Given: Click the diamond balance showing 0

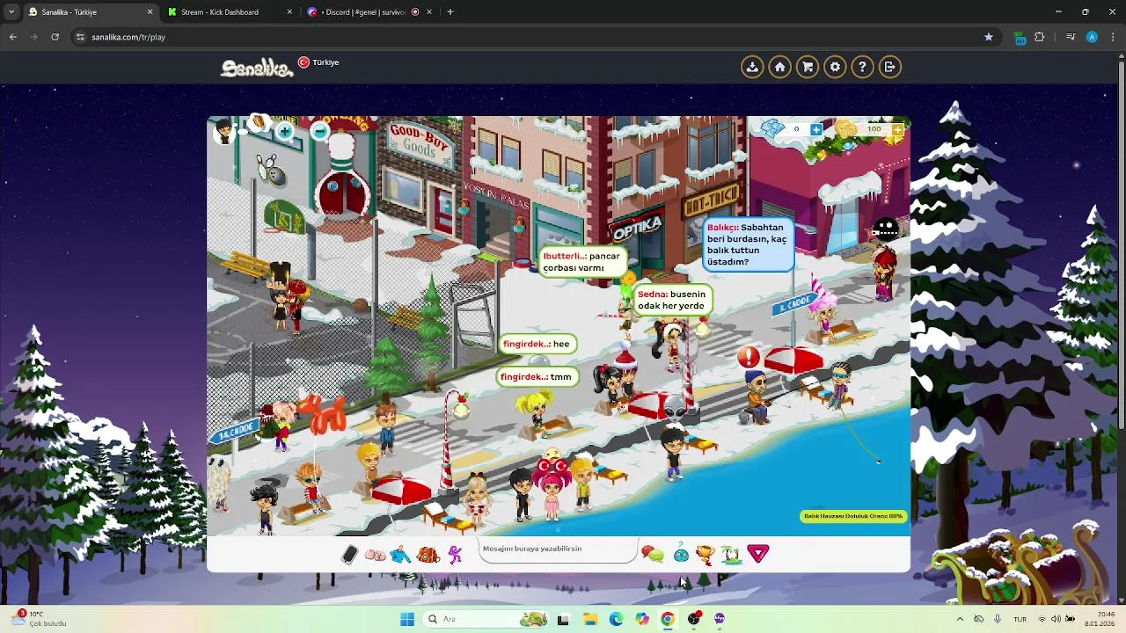Looking at the screenshot, I should (796, 129).
